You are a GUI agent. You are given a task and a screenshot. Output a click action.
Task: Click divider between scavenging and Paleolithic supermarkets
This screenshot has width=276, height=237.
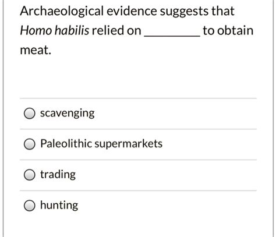pos(138,129)
